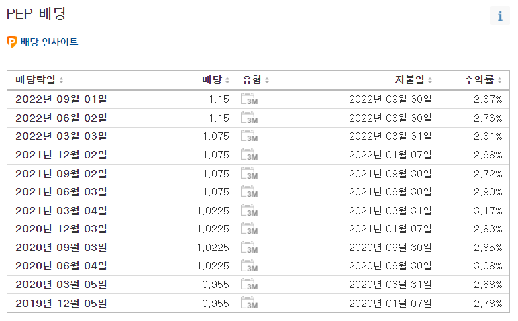Select ex-dividend date 2022년 09월 01일
The height and width of the screenshot is (321, 518).
click(x=61, y=99)
